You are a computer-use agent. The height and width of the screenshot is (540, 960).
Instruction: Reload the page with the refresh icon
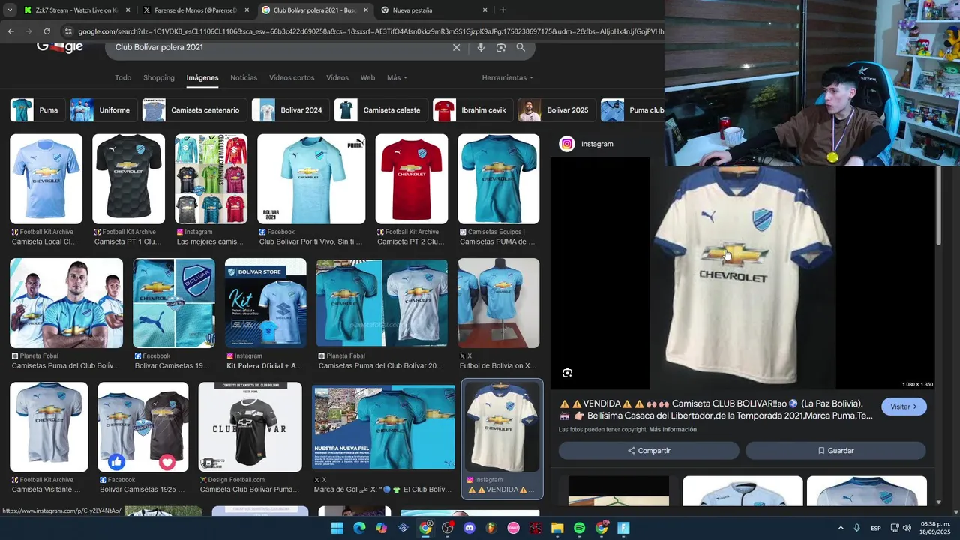[x=46, y=31]
